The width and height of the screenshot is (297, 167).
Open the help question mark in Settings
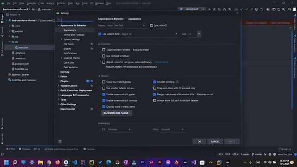[60, 141]
